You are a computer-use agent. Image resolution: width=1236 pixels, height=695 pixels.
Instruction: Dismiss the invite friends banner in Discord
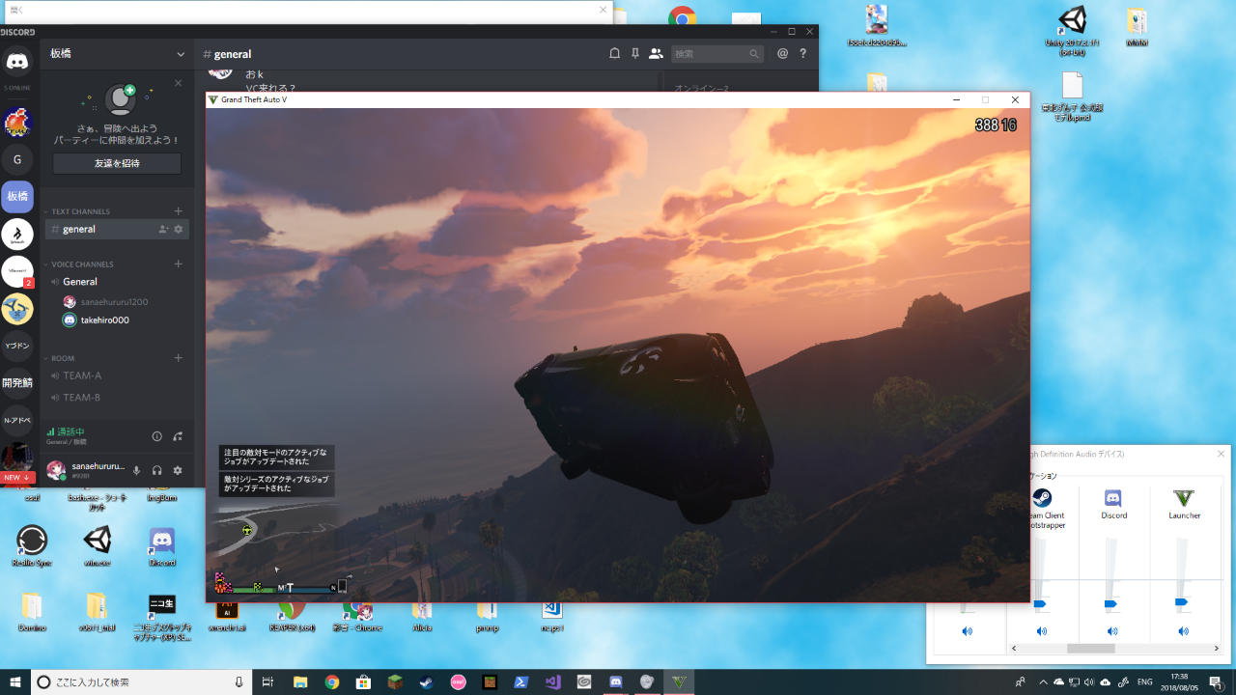click(178, 83)
